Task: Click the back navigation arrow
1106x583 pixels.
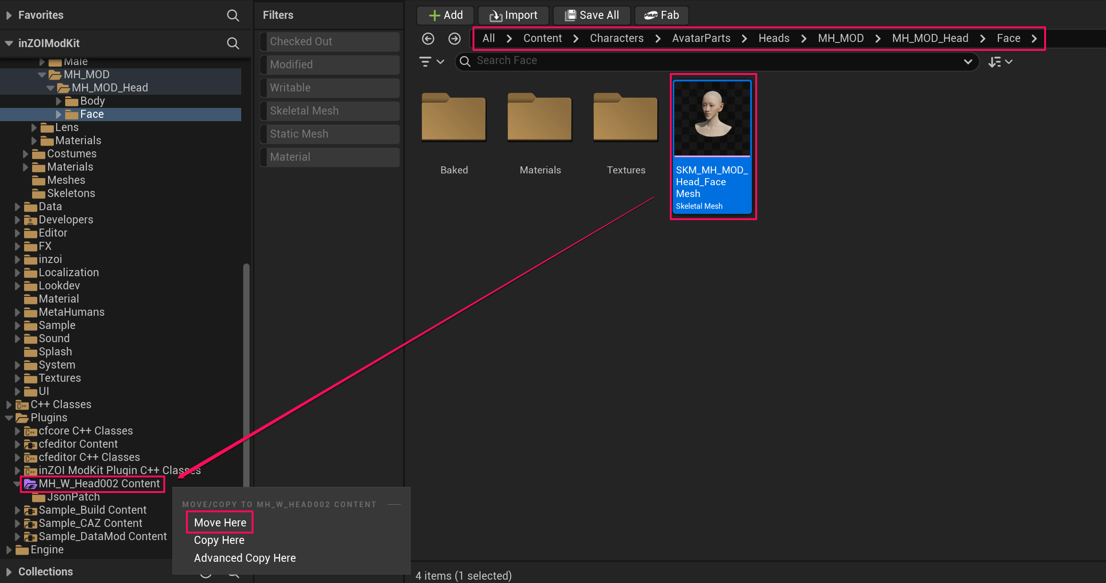Action: coord(428,39)
